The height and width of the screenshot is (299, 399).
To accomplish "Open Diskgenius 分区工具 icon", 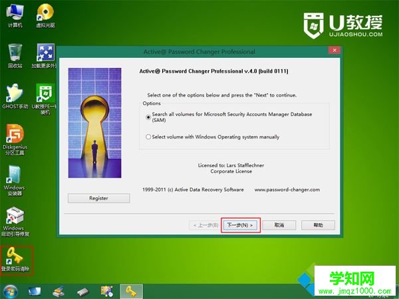I will point(15,140).
